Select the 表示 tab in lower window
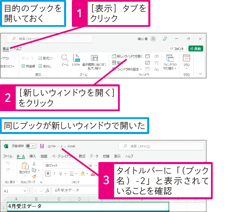This screenshot has height=212, width=226. tap(117, 156)
